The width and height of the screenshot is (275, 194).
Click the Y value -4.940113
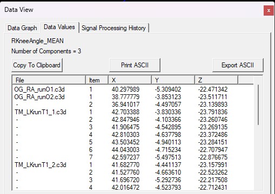tap(168, 142)
